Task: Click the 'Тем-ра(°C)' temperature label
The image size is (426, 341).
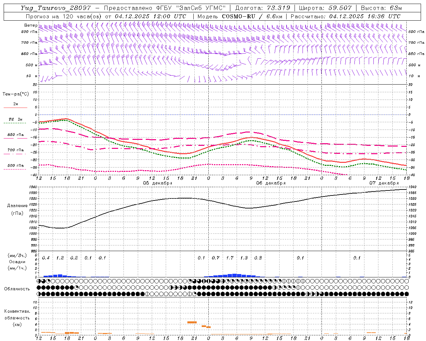Action: pos(16,94)
